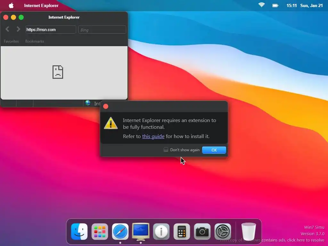Viewport: 328px width, 246px height.
Task: Click the warning triangle icon in dialog
Action: point(111,123)
